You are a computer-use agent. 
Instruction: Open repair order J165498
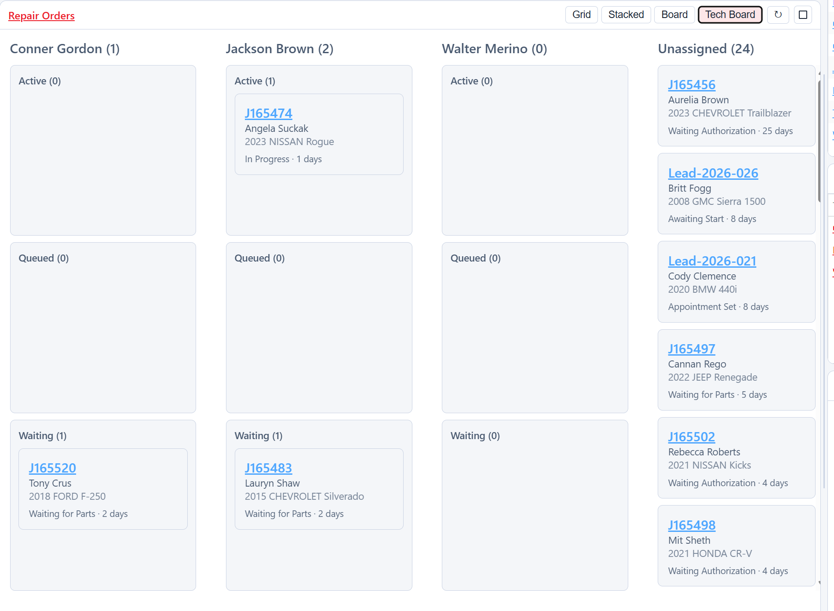692,525
